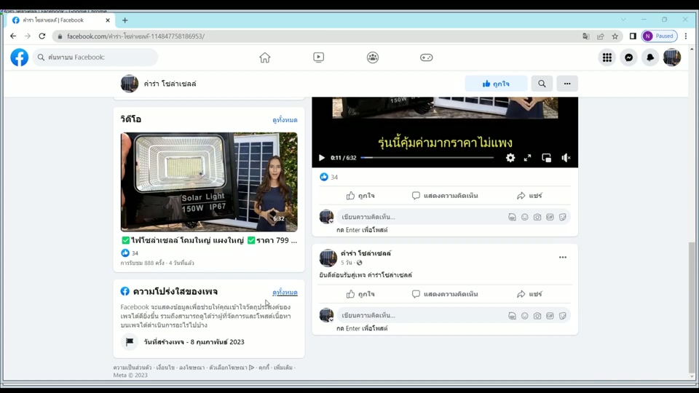
Task: Open the Solar Light 150W video thumbnail
Action: (209, 182)
